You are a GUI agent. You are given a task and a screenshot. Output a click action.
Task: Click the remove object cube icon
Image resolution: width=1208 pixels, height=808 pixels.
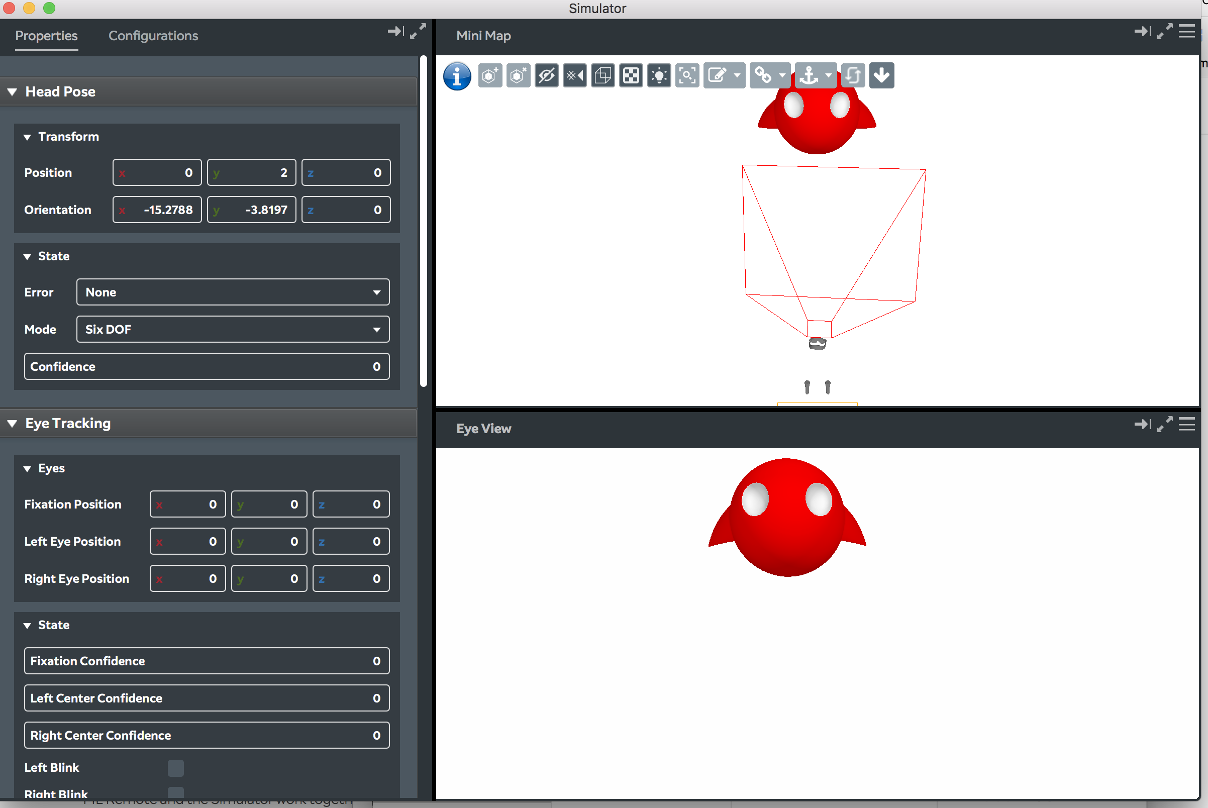click(518, 76)
